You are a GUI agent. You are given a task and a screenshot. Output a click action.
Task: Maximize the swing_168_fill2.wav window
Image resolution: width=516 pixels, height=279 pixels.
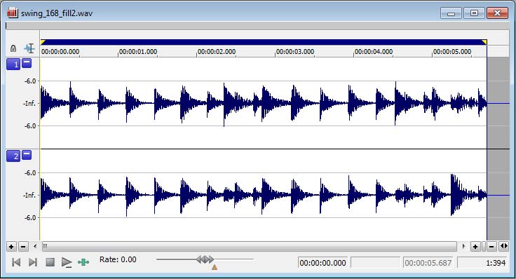(474, 13)
